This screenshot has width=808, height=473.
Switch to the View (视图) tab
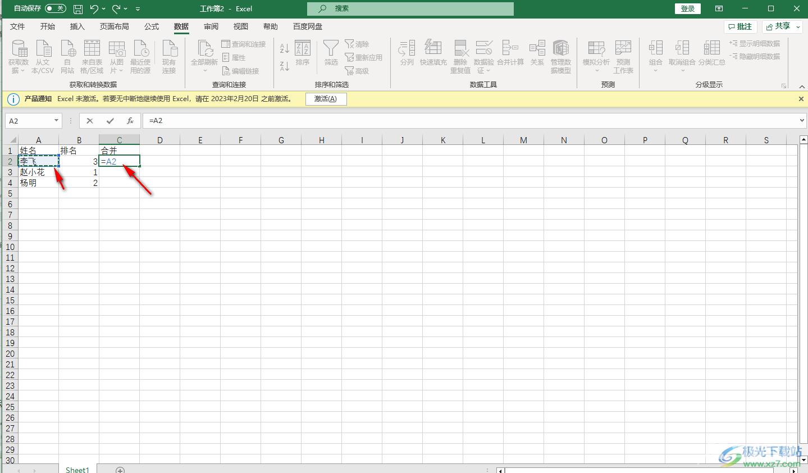pos(241,26)
